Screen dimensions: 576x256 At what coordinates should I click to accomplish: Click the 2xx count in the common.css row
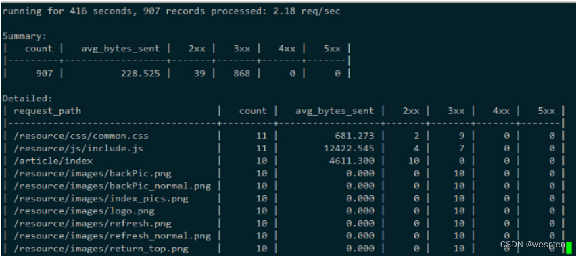(x=416, y=136)
